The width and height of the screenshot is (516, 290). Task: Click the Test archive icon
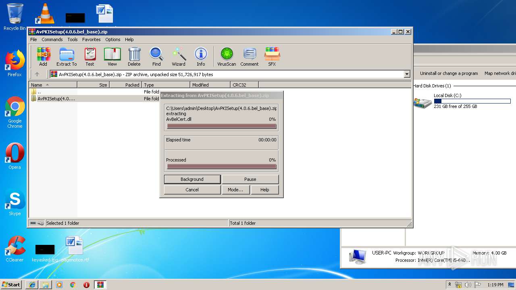click(x=90, y=56)
